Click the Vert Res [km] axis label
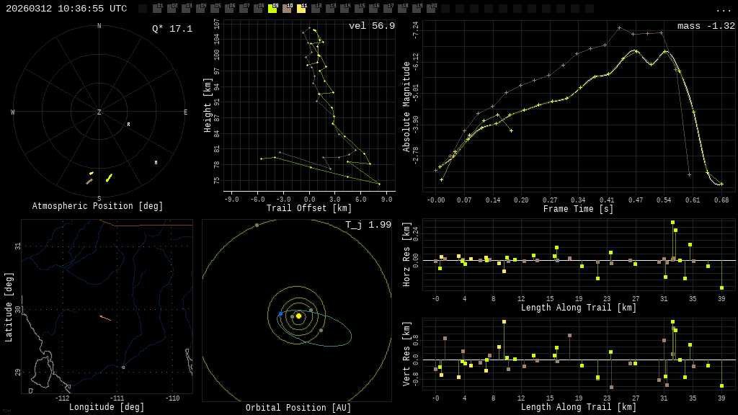This screenshot has width=738, height=415. coord(406,354)
